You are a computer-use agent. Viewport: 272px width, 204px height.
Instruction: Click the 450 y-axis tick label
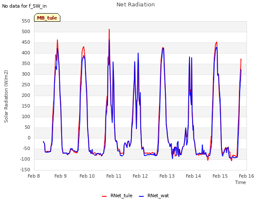26,42
